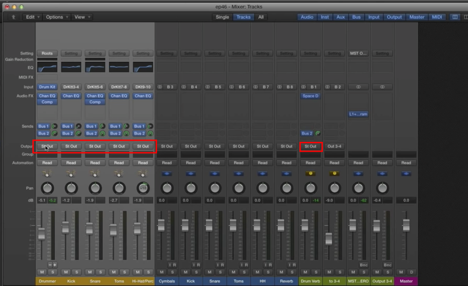Click the Master channel volume fader
This screenshot has height=286, width=468.
[406, 225]
